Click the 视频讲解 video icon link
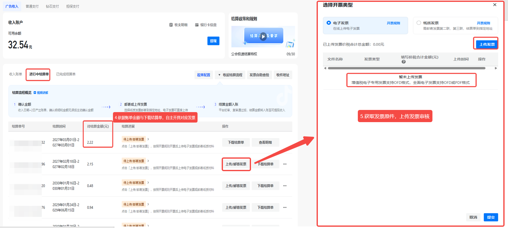This screenshot has width=508, height=228. click(x=35, y=93)
